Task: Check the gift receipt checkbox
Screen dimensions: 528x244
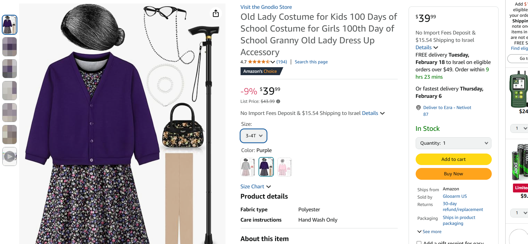Action: (419, 243)
